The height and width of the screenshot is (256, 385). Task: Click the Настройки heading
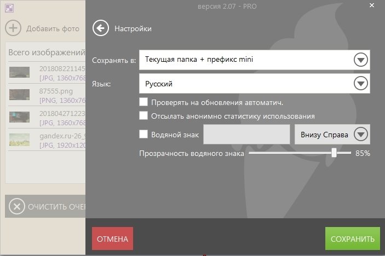[133, 28]
